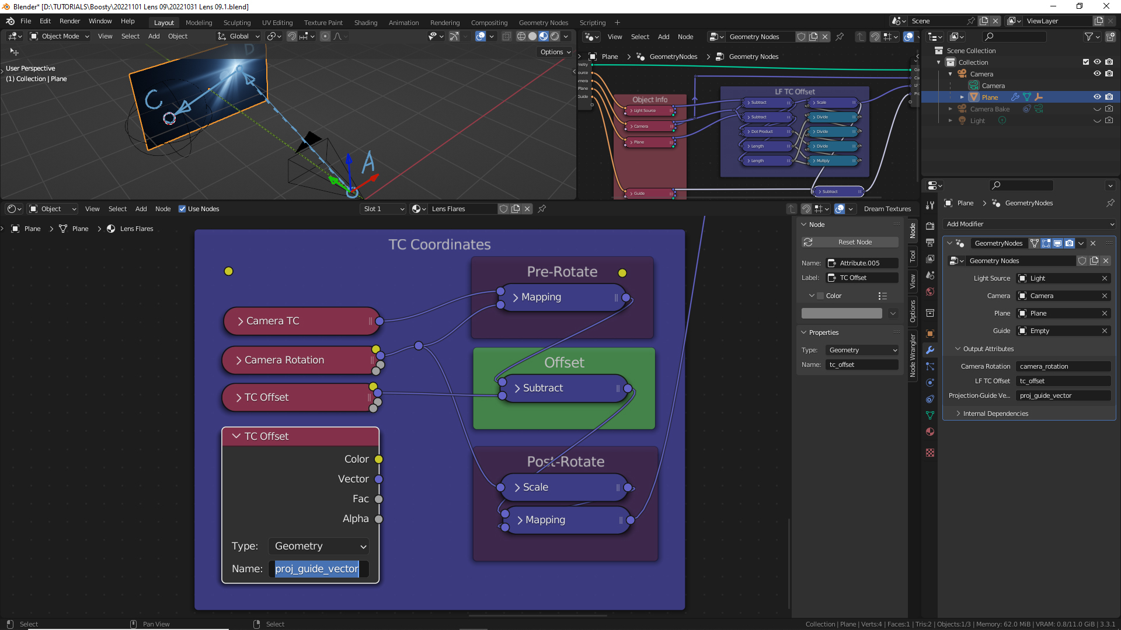Image resolution: width=1121 pixels, height=630 pixels.
Task: Toggle GeometryNodes modifier edit mode display
Action: tap(1046, 243)
